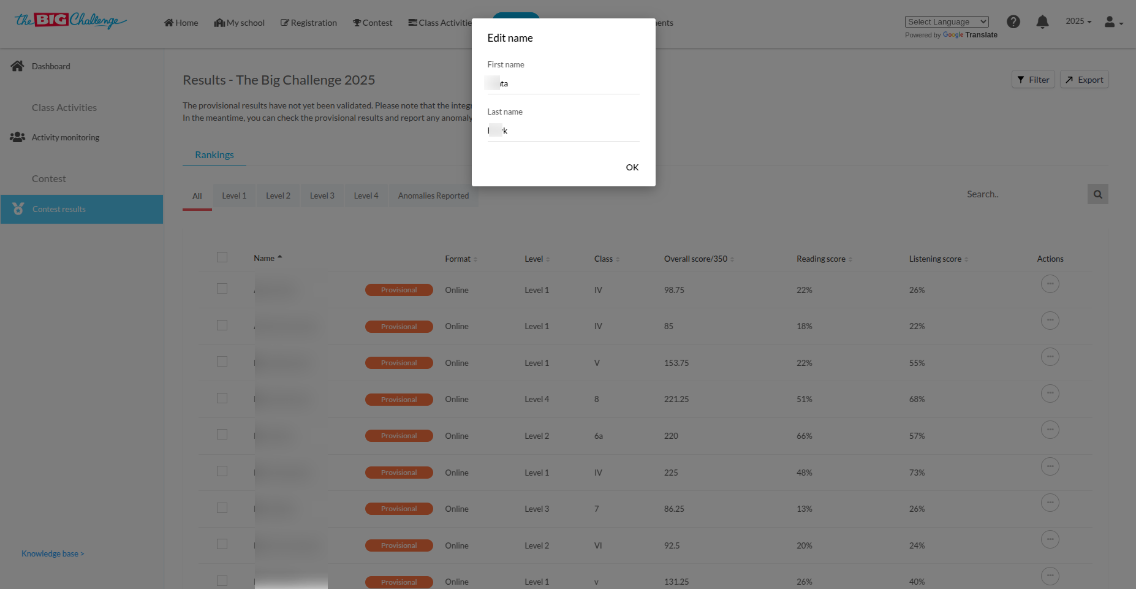Check the row with overall score 221.25
This screenshot has width=1136, height=589.
tap(222, 398)
